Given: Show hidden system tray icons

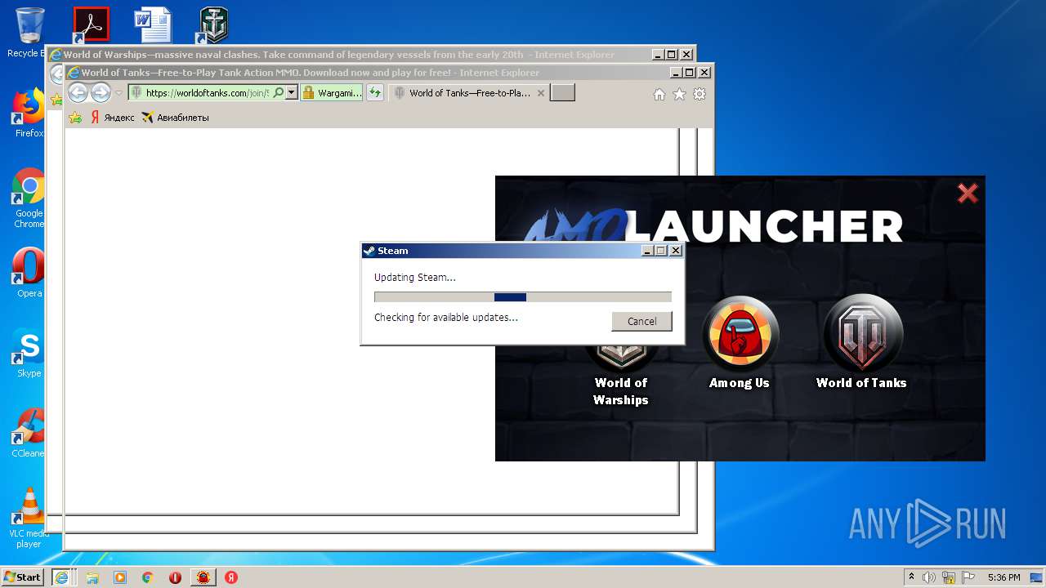Looking at the screenshot, I should coord(911,577).
